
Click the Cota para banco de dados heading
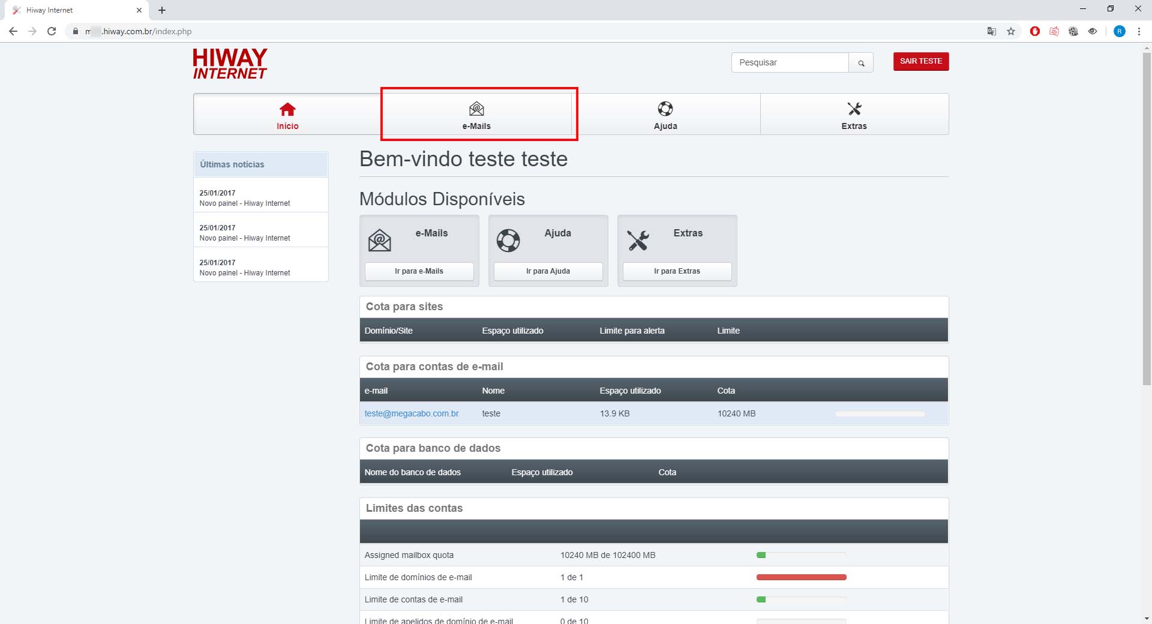[433, 448]
